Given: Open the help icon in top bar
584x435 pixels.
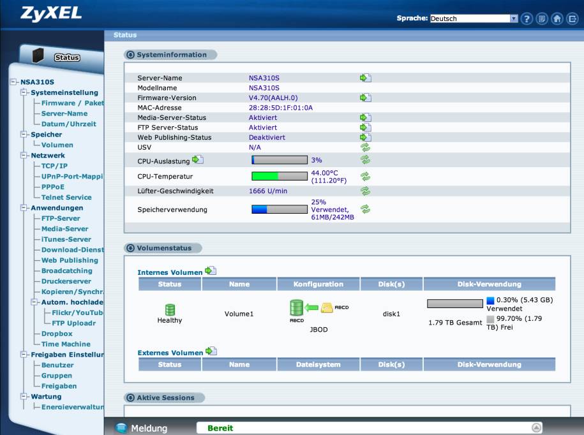Looking at the screenshot, I should click(x=527, y=18).
